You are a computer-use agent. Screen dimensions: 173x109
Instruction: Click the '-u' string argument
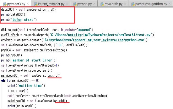point(60,45)
